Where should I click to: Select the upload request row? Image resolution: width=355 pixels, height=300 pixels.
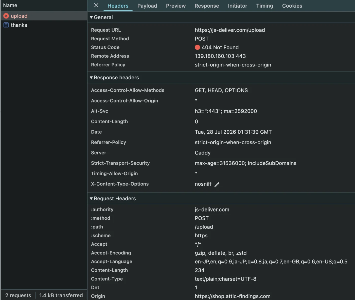click(44, 16)
